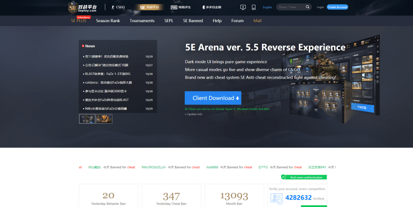Click the mobile phone app icon
The height and width of the screenshot is (207, 413).
coord(254,7)
